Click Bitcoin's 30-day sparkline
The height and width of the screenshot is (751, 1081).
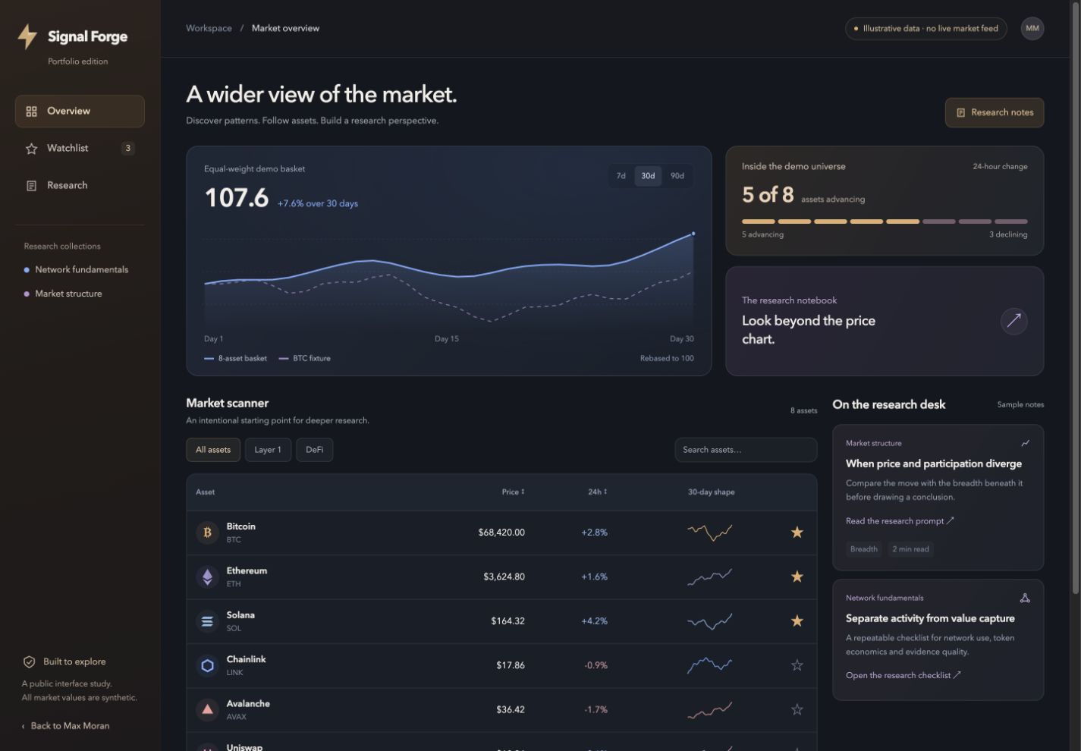[710, 533]
